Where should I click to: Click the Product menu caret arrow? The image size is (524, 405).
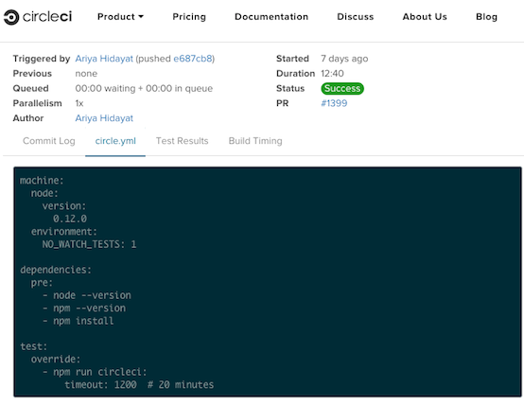coord(141,17)
